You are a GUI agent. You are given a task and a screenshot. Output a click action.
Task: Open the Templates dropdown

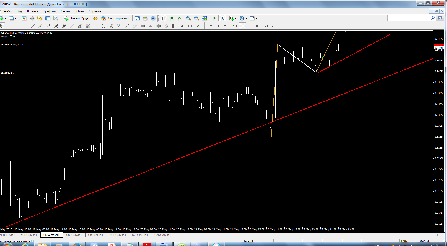[x=253, y=18]
